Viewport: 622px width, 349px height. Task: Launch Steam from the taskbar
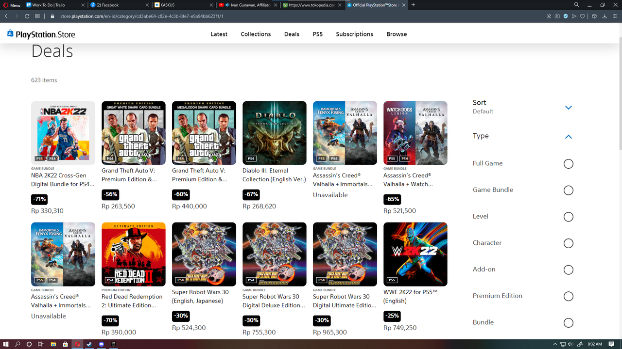(x=89, y=344)
